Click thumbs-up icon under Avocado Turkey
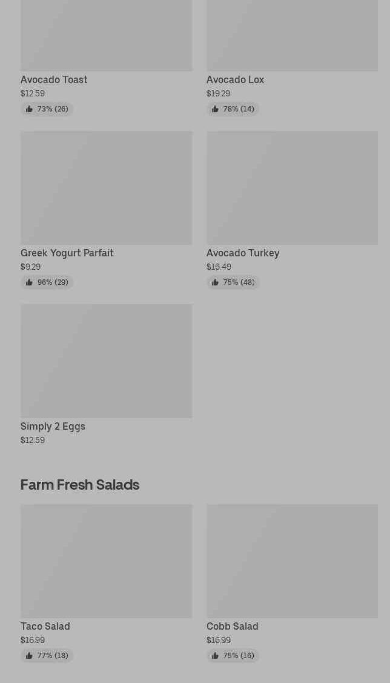Image resolution: width=390 pixels, height=683 pixels. tap(215, 282)
